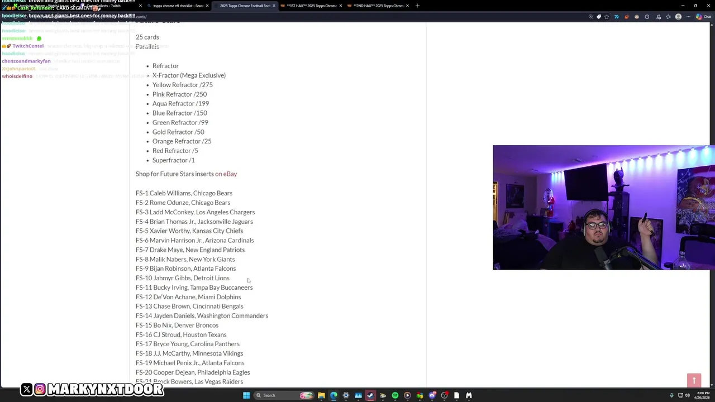
Task: Open Discord from the taskbar
Action: tap(432, 395)
